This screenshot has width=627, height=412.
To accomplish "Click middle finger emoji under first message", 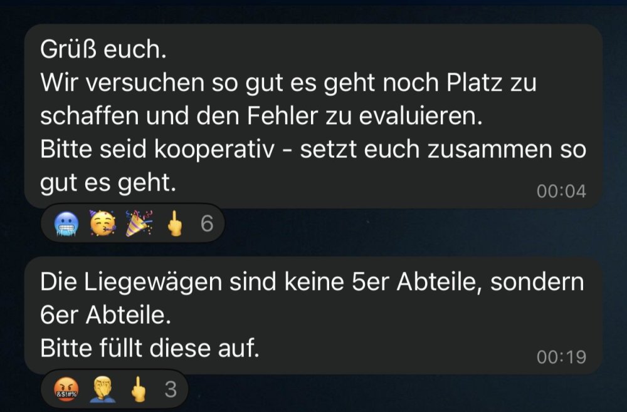I will 175,223.
